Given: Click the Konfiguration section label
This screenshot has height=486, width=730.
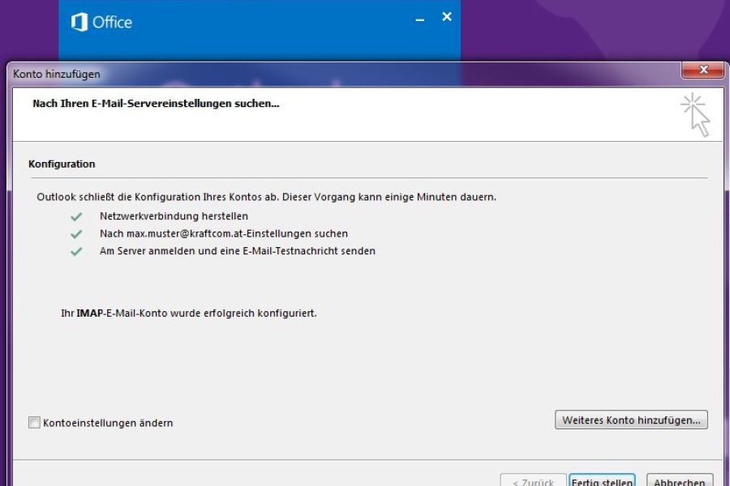Looking at the screenshot, I should pyautogui.click(x=62, y=164).
